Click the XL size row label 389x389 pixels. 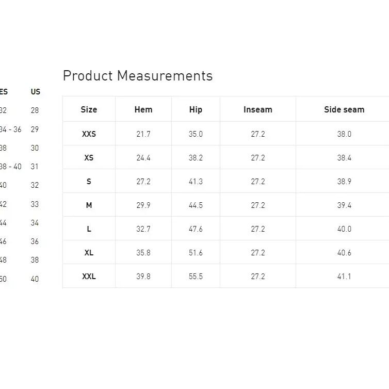click(x=89, y=253)
